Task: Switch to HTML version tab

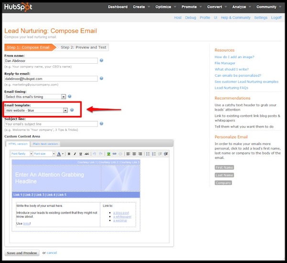Action: [18, 144]
